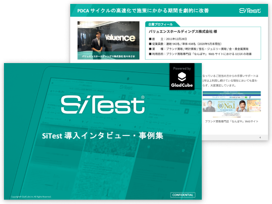The image size is (272, 204).
Task: Click the CONFIDENTIAL label box
Action: [x=182, y=195]
